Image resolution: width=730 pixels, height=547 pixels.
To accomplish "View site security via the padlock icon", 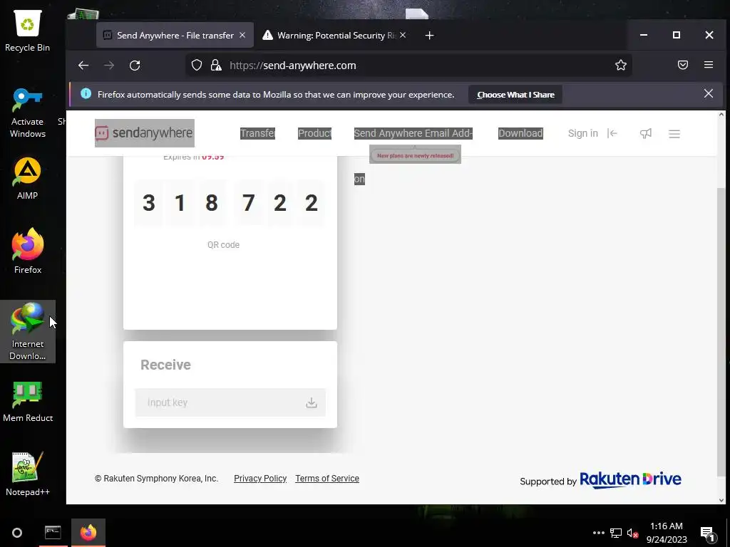I will (x=215, y=65).
